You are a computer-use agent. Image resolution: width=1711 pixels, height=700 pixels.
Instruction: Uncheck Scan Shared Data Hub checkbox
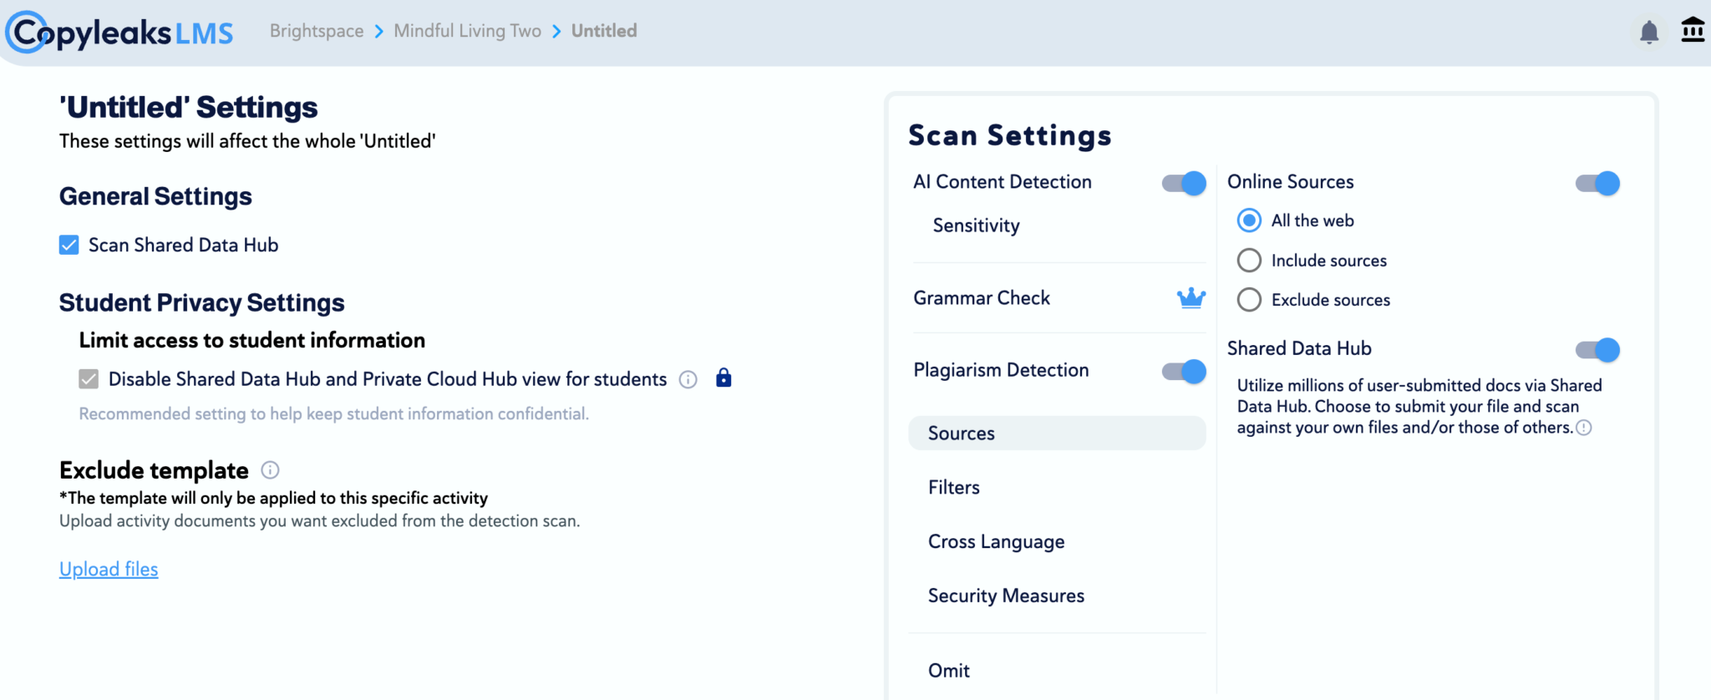[69, 245]
